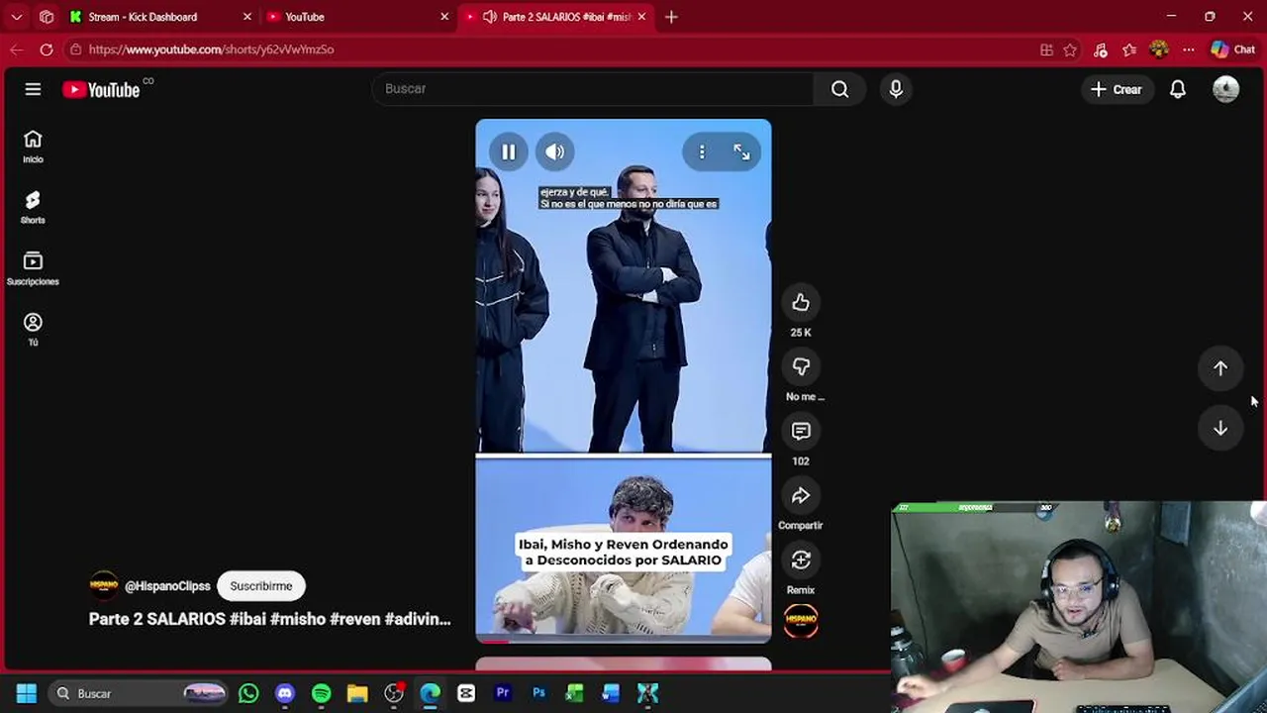Close the middle YouTube tab
The height and width of the screenshot is (713, 1267).
coord(444,17)
